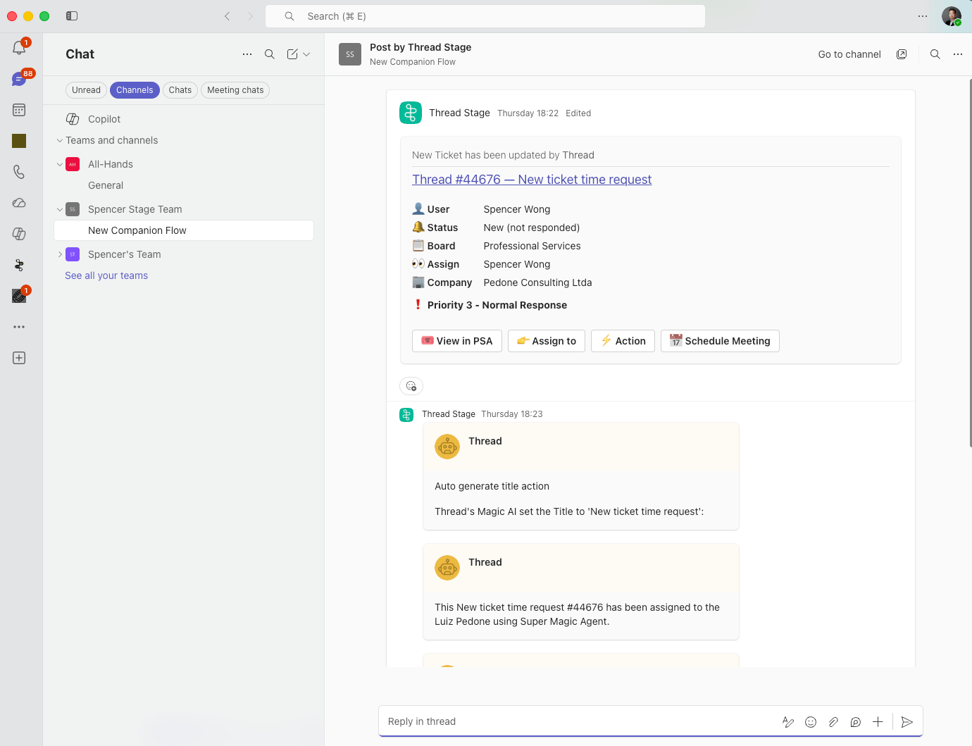Expand the Spencer's Team chevron

tap(60, 254)
